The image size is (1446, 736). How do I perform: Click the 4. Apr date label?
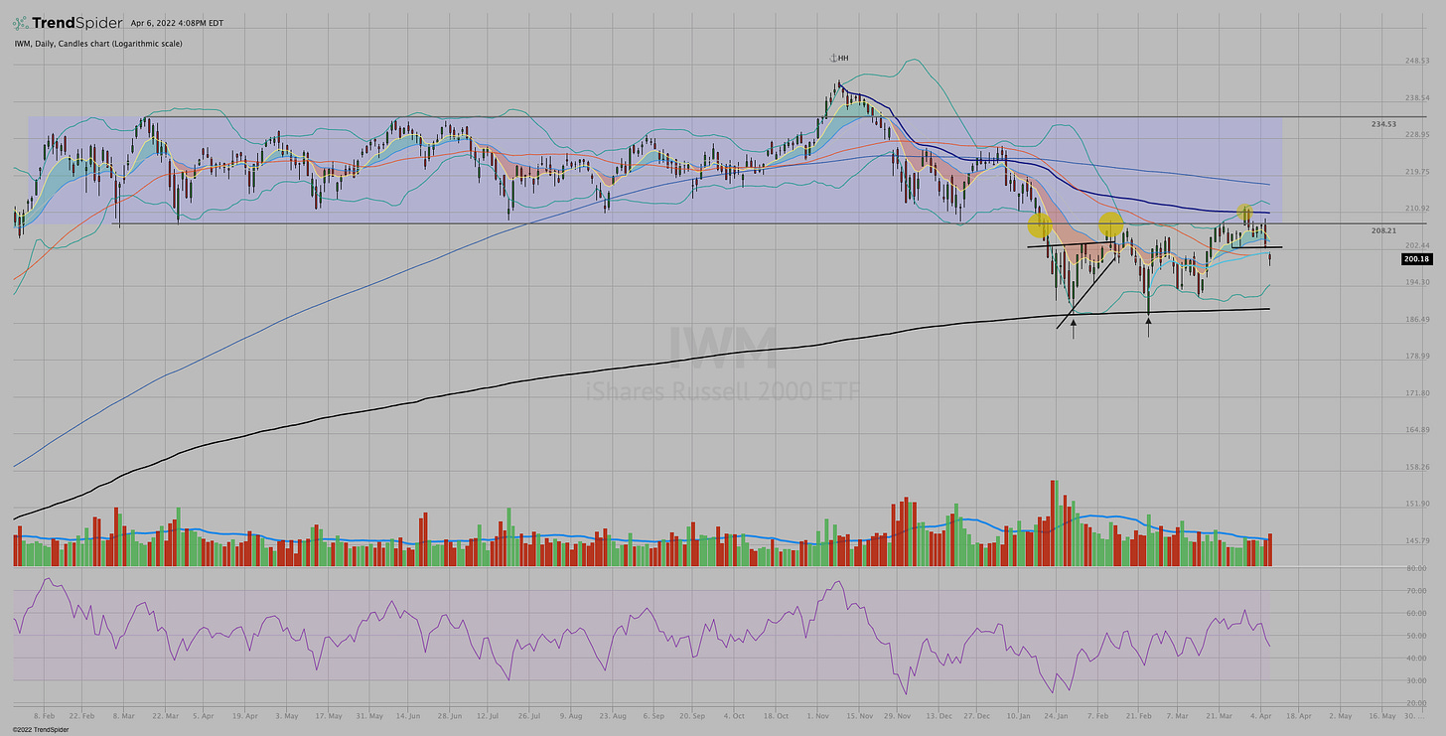point(1260,714)
